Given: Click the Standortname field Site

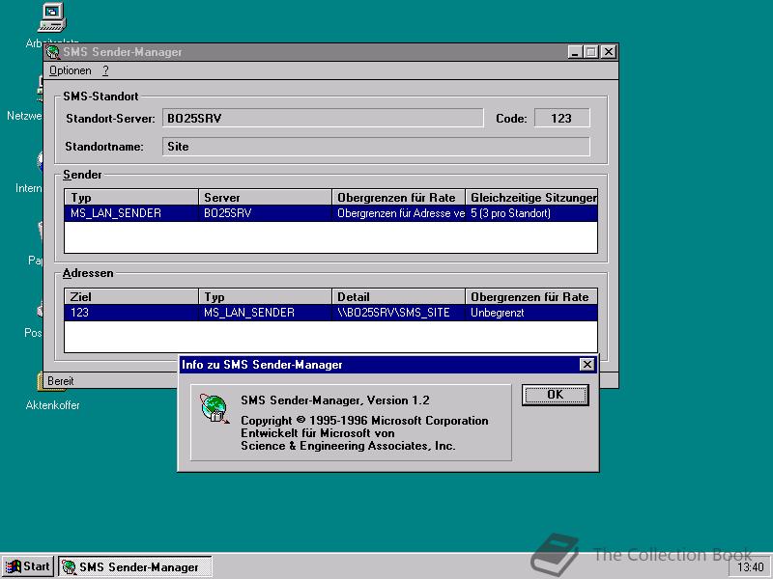Looking at the screenshot, I should [x=376, y=147].
